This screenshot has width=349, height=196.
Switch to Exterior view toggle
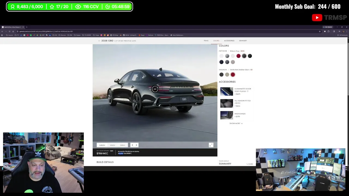(x=102, y=145)
